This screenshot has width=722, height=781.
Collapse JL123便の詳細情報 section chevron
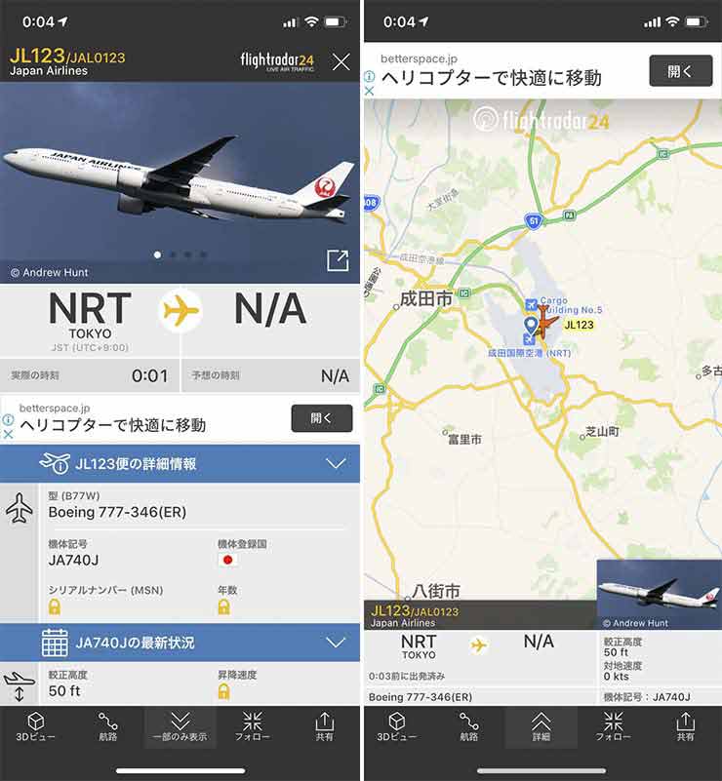(x=336, y=464)
